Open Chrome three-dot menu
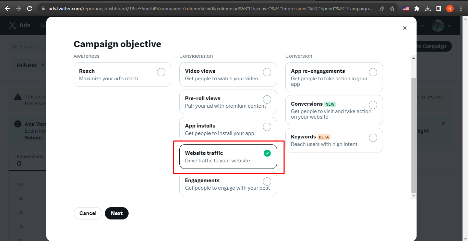Screen dimensions: 468x241 pos(461,9)
